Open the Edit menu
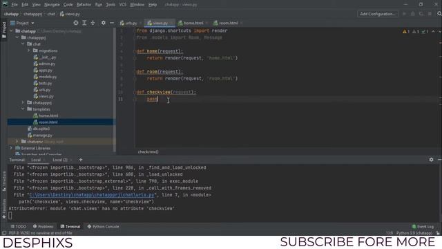Viewport: 442px width, 249px height. pyautogui.click(x=25, y=5)
